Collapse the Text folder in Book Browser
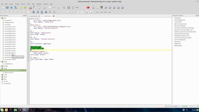Viewport: 199px width, 112px height. [1, 18]
